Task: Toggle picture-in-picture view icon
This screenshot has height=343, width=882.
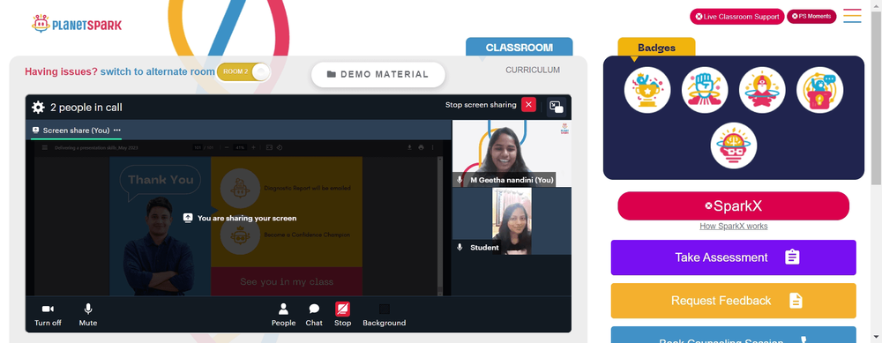Action: click(x=557, y=107)
